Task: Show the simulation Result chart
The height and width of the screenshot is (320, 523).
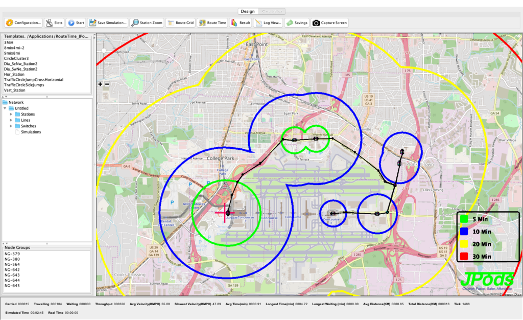Action: (x=241, y=22)
